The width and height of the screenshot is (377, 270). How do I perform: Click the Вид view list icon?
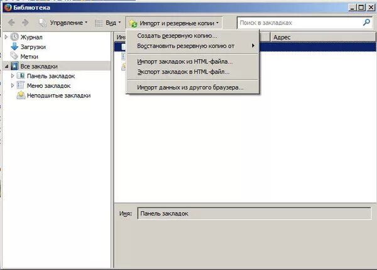(99, 23)
